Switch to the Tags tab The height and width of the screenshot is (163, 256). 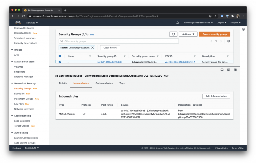[122, 83]
